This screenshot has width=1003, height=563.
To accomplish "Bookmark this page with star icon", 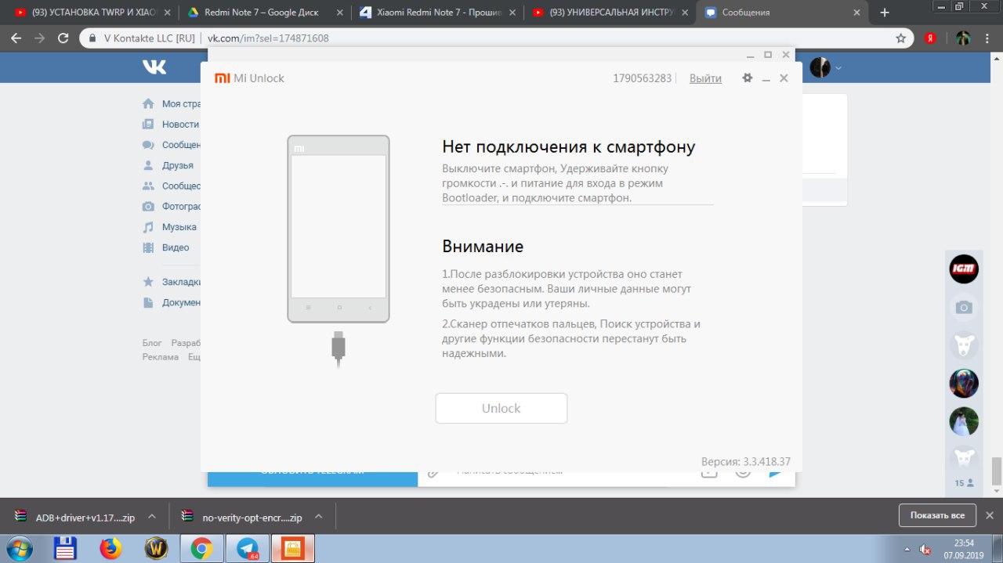I will point(901,38).
